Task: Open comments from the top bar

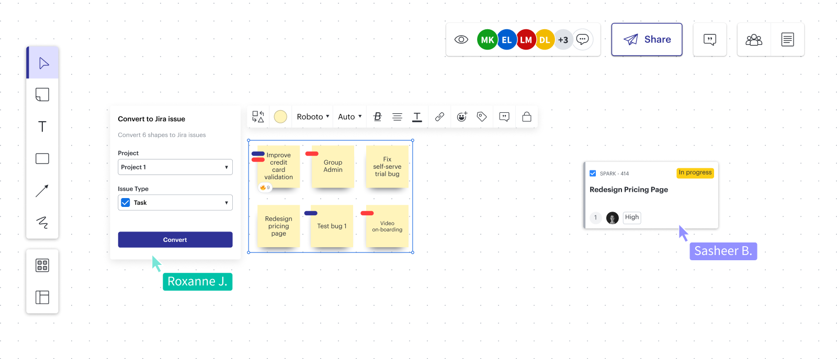Action: click(x=710, y=40)
